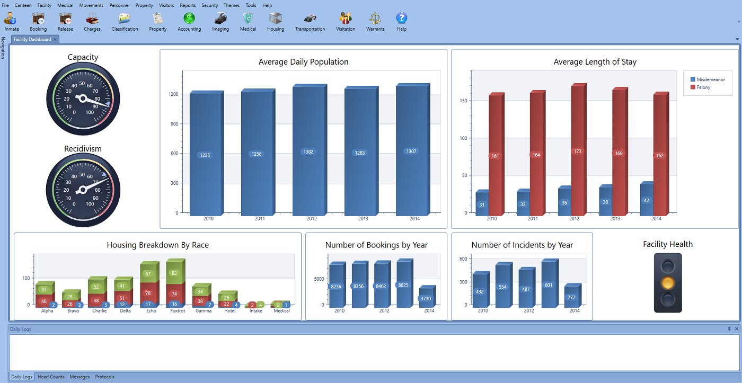This screenshot has width=742, height=383.
Task: Switch to the Head Counts tab
Action: pos(51,377)
